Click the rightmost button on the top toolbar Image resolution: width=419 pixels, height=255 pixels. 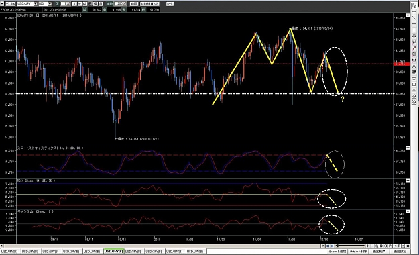170,4
